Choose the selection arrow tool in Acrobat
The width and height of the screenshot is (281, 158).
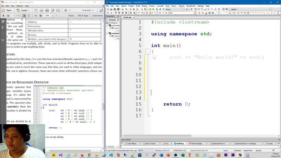click(24, 16)
